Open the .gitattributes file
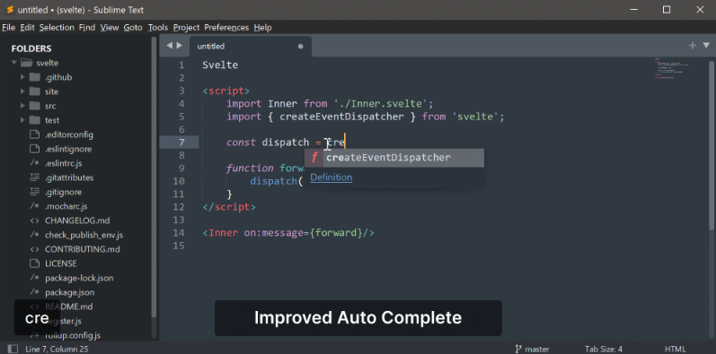Screen dimensions: 716x354 tap(69, 177)
